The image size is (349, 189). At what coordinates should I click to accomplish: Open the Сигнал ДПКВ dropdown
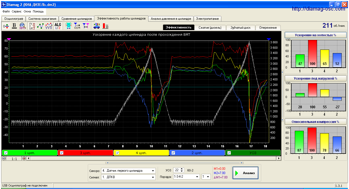point(153,177)
